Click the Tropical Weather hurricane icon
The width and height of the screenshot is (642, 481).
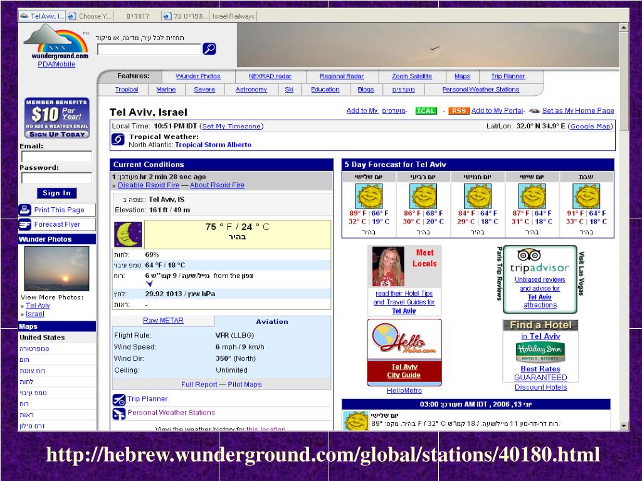(x=118, y=140)
